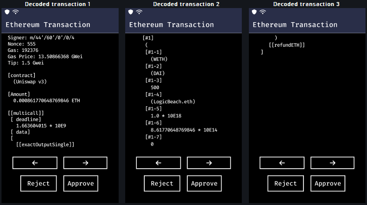Click Wi-Fi icon in decoded transaction 1
The image size is (367, 205).
(x=15, y=12)
